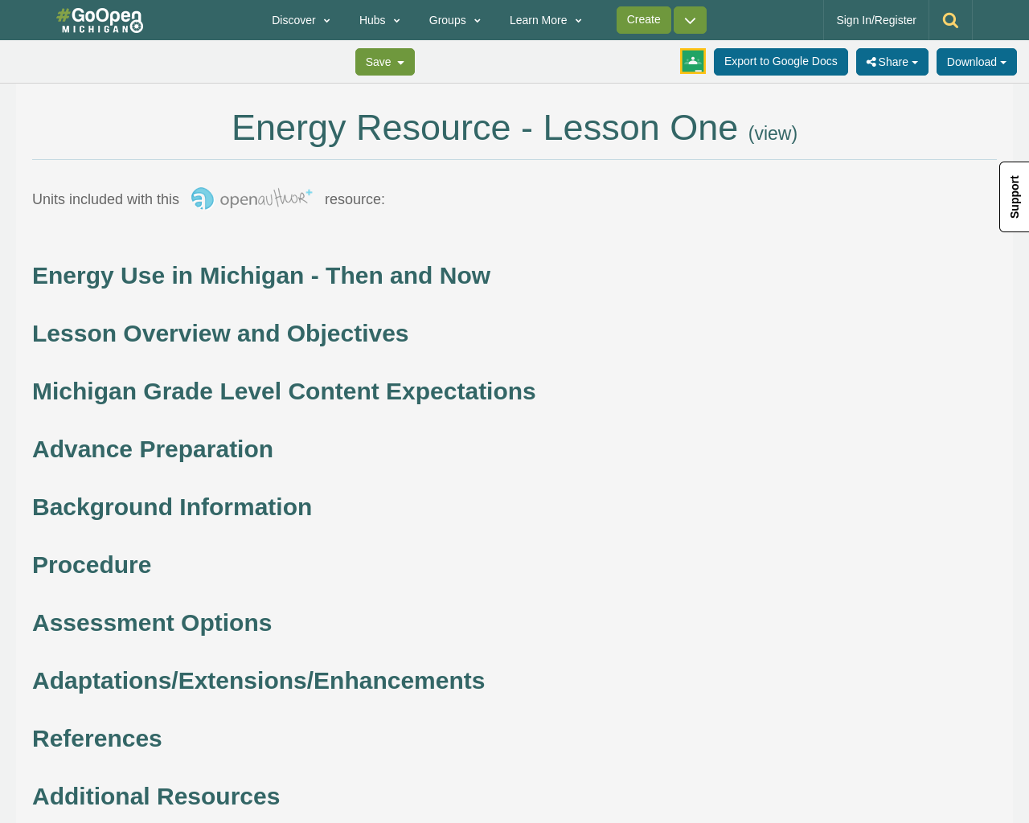Select the Create quick-actions chevron
Screen dimensions: 1029x823
[689, 18]
